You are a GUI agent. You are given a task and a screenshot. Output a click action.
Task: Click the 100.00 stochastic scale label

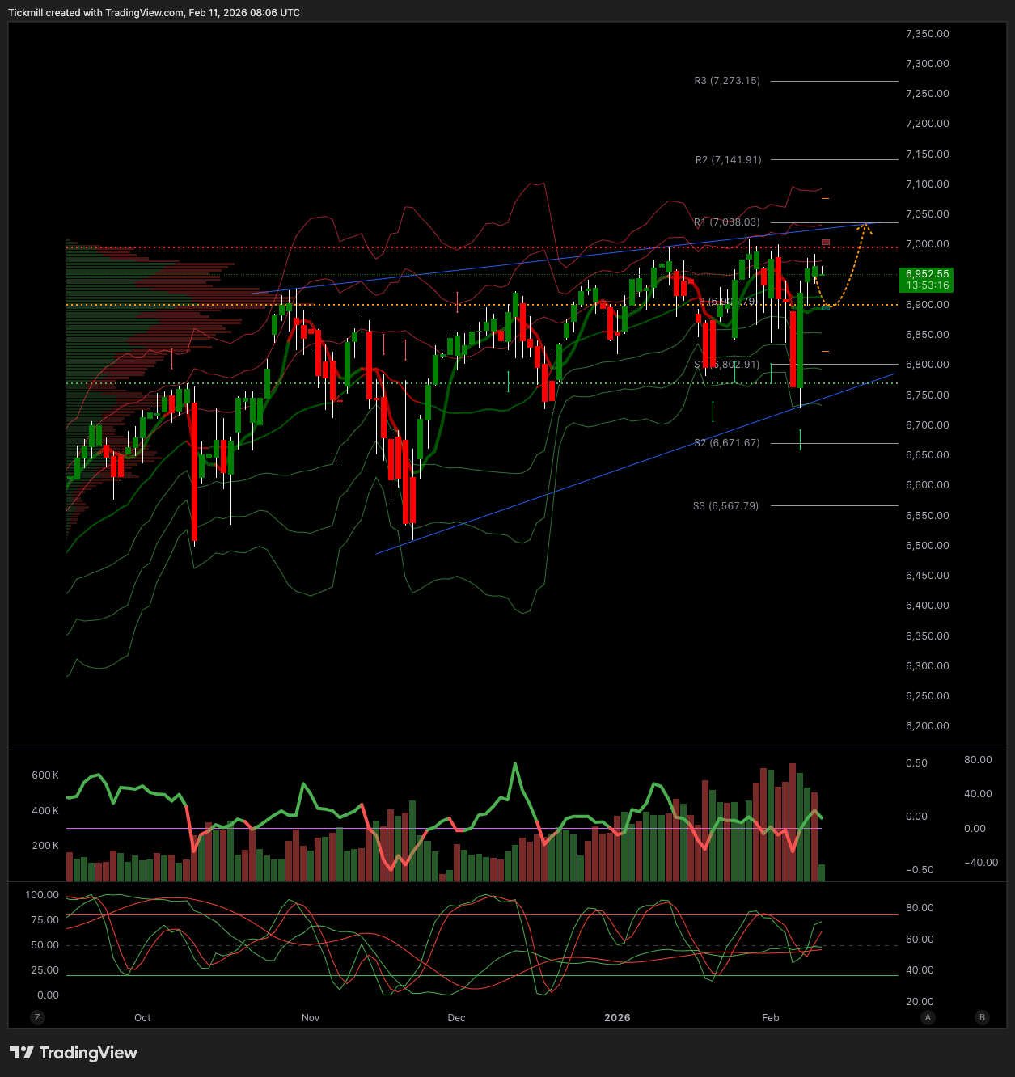coord(42,895)
